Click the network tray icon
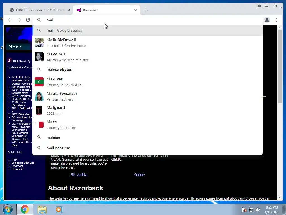 coord(251,210)
